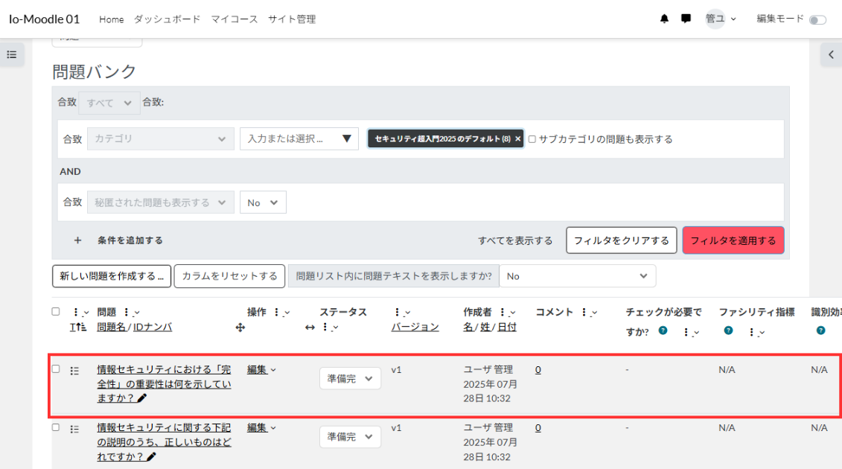Click the help icon beside チェックが必要ですか?
Screen dimensions: 842x469
[x=663, y=331]
